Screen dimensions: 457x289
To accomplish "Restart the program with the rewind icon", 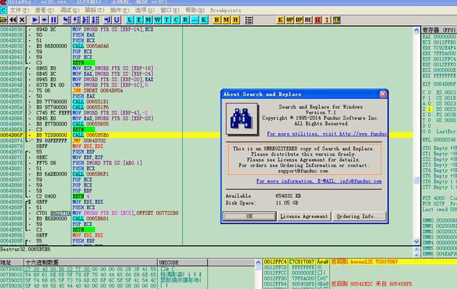I will click(13, 20).
